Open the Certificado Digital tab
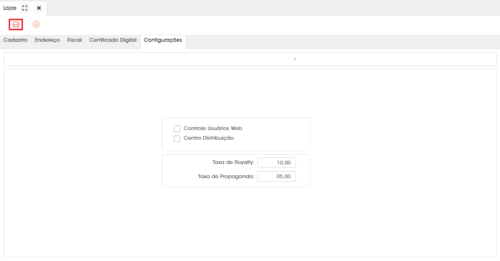The width and height of the screenshot is (500, 261). coord(113,40)
